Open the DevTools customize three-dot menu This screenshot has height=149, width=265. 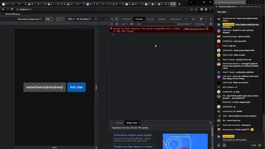click(206, 19)
